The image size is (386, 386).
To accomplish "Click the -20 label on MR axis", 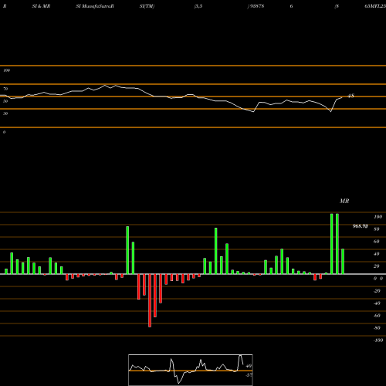I will (x=377, y=291).
